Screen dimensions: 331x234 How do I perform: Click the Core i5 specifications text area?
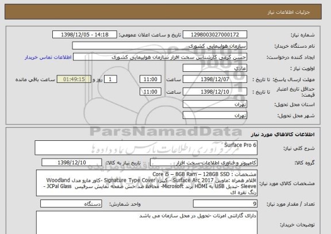(147, 183)
